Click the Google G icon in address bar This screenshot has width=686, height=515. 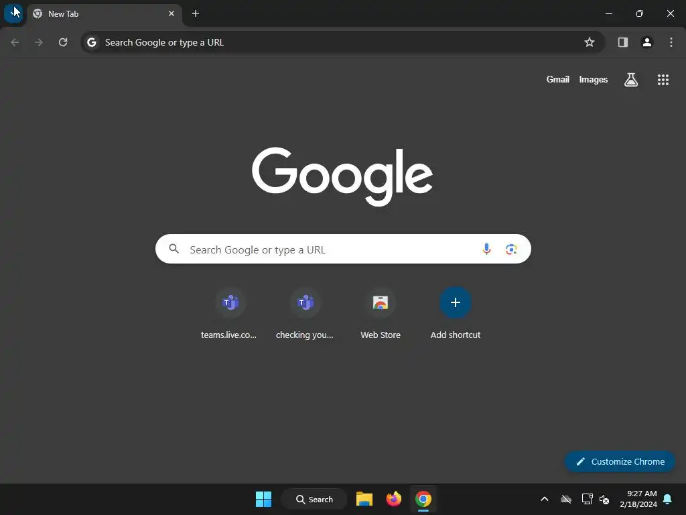(91, 42)
